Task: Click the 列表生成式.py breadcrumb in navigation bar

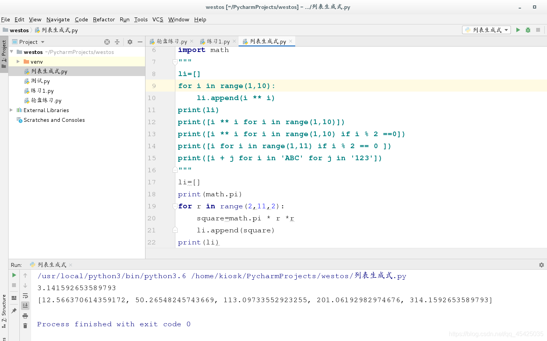Action: click(56, 30)
